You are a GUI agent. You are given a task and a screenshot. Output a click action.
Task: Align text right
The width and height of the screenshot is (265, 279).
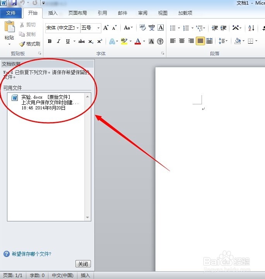coord(191,41)
